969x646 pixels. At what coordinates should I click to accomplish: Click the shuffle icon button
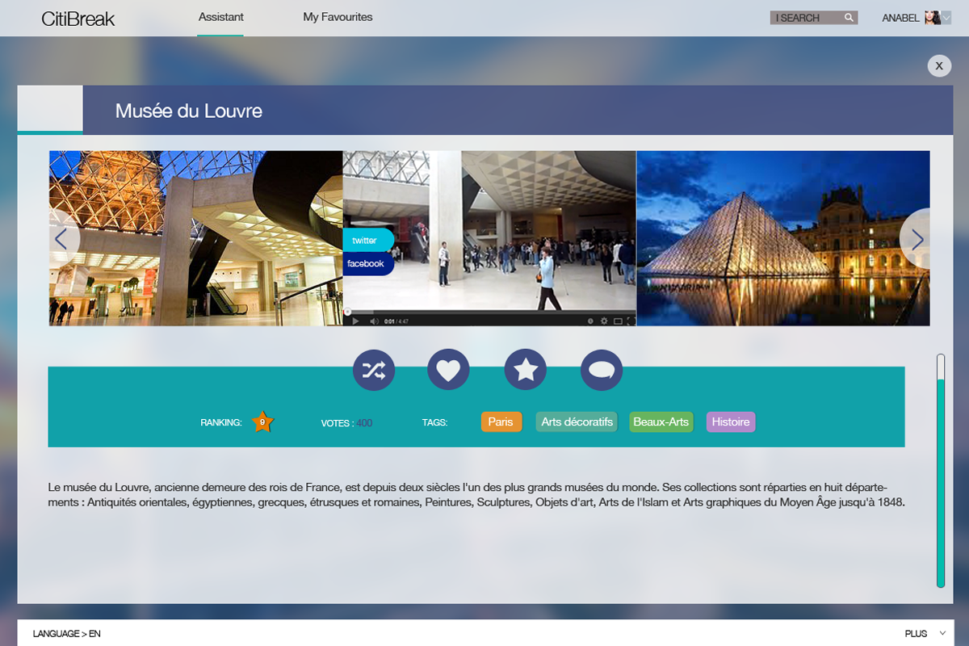click(374, 370)
